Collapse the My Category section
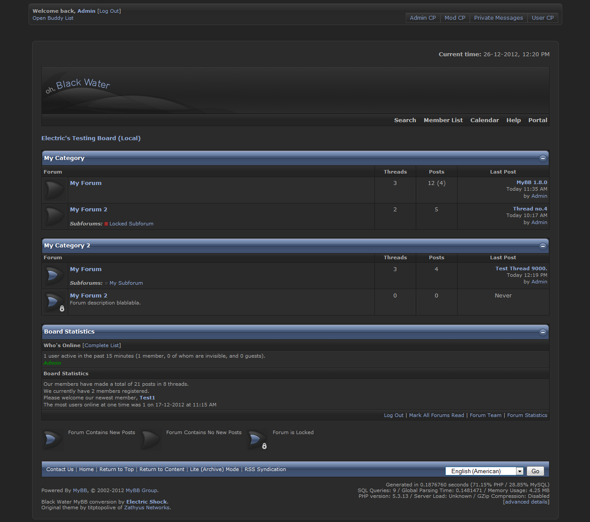This screenshot has height=522, width=590. tap(542, 158)
